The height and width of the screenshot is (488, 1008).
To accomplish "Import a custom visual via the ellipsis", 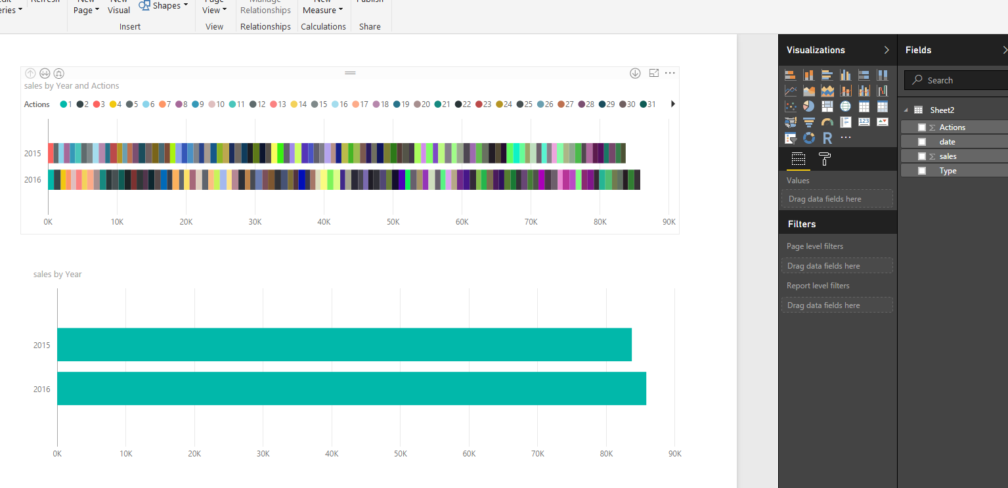I will 846,138.
